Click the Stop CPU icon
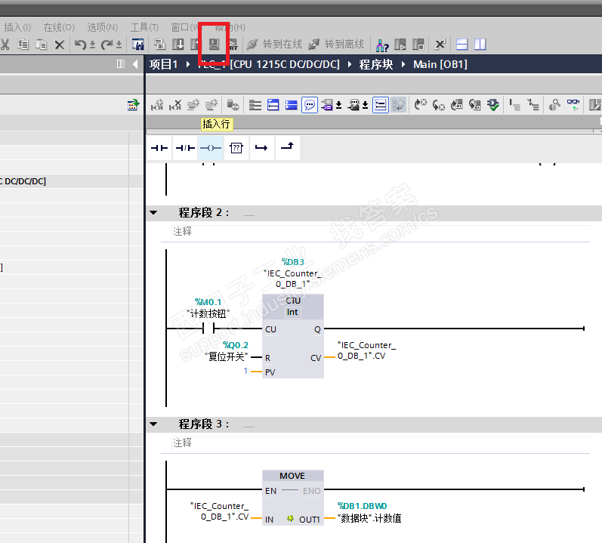The height and width of the screenshot is (543, 602). 418,45
